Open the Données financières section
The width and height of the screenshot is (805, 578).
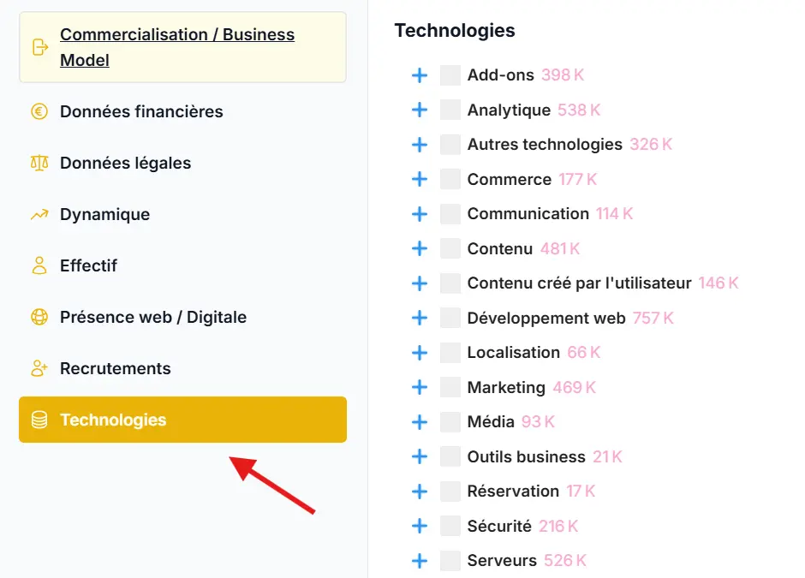point(140,111)
